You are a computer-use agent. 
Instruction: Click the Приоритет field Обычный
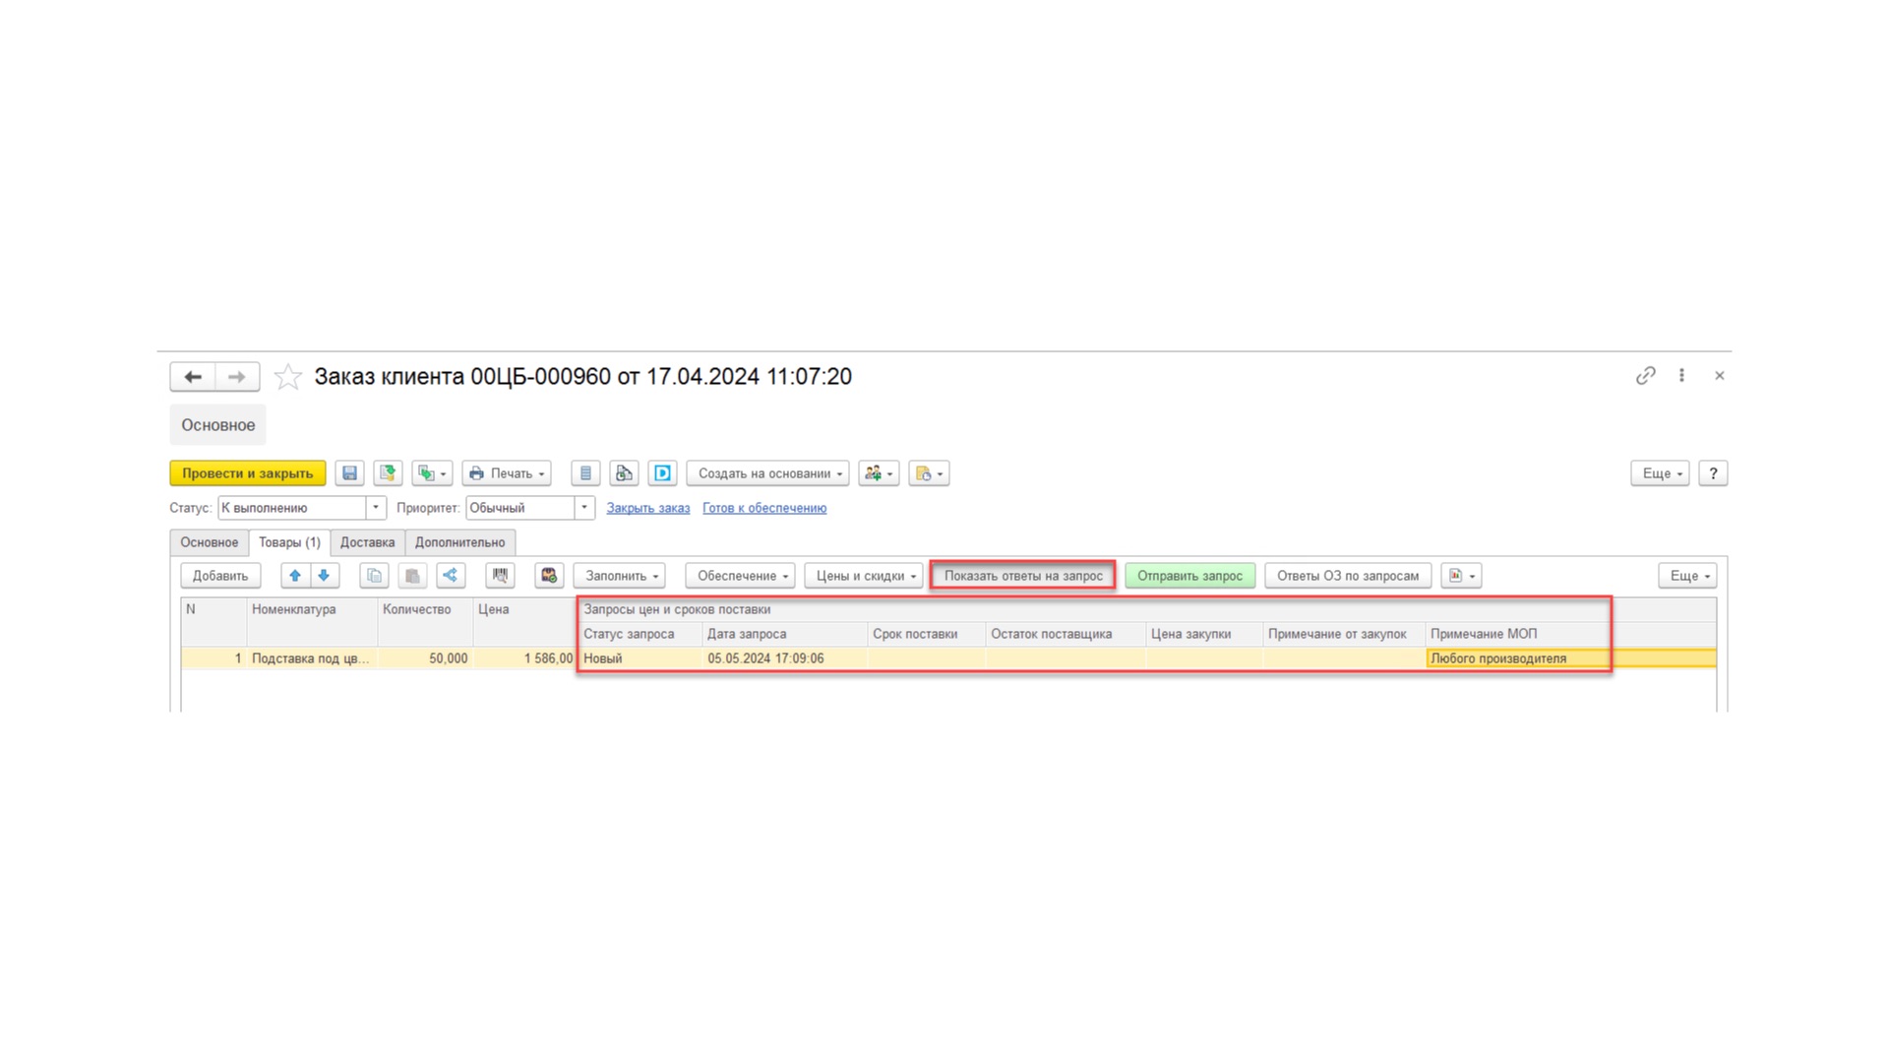pos(520,508)
